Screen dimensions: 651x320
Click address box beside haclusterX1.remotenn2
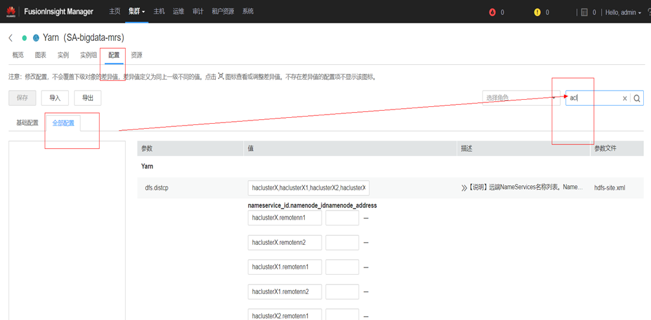[342, 291]
